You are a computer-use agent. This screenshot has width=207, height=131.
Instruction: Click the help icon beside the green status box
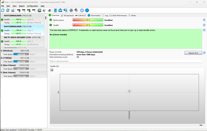tap(204, 30)
